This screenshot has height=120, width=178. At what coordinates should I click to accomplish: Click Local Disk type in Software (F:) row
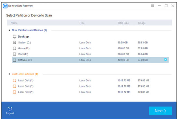[85, 60]
